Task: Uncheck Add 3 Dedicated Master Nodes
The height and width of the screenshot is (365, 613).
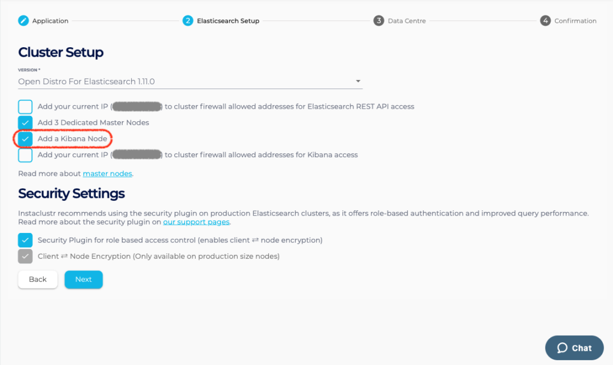Action: click(x=25, y=122)
